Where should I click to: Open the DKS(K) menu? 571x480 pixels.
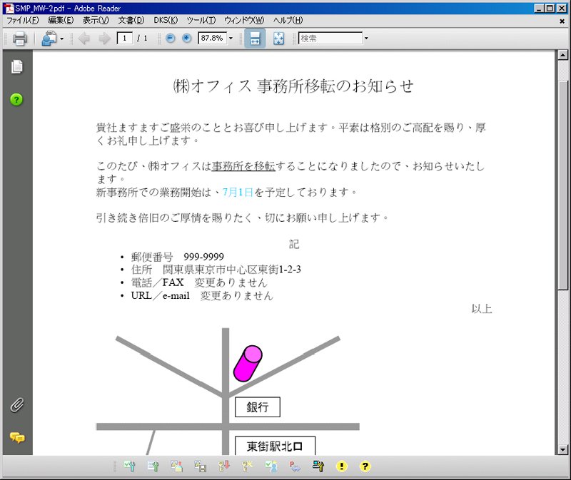[x=166, y=21]
